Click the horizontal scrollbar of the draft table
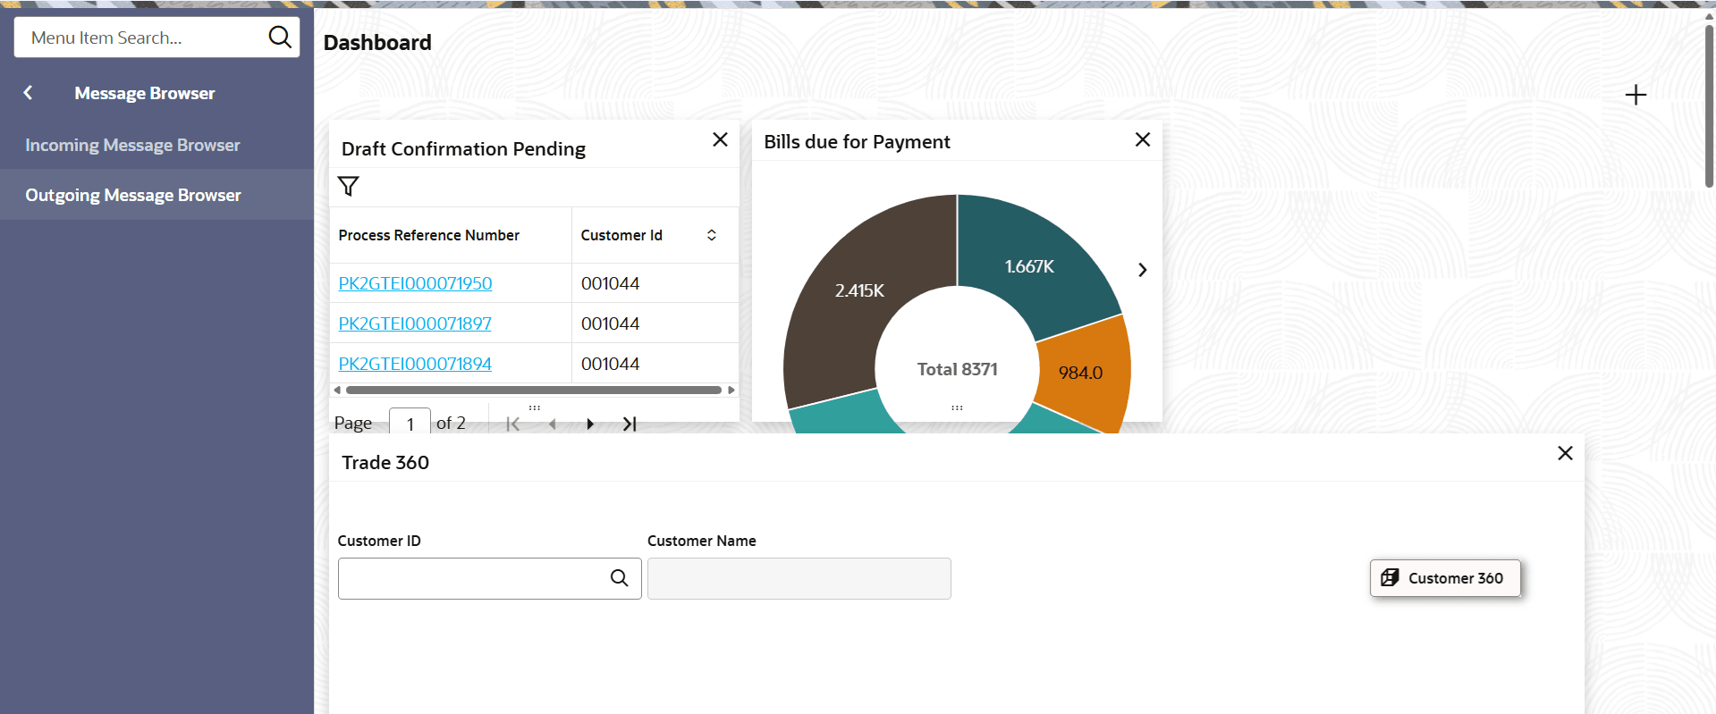This screenshot has height=714, width=1716. click(534, 390)
